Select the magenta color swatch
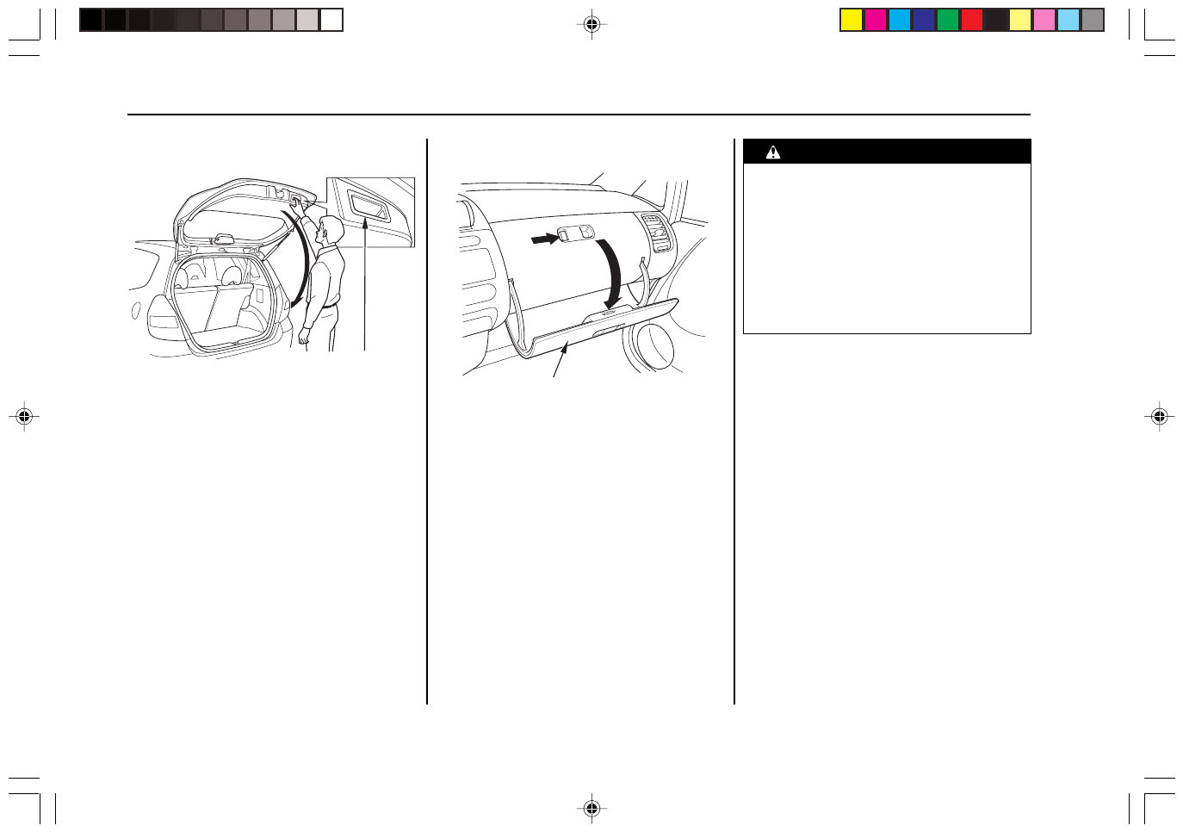This screenshot has width=1183, height=832. pyautogui.click(x=876, y=21)
